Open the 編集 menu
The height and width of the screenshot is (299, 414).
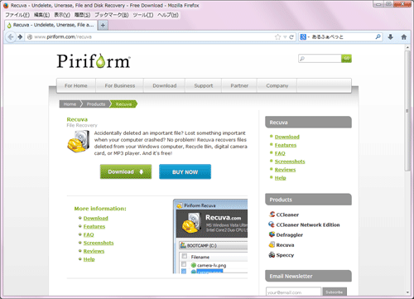point(41,15)
